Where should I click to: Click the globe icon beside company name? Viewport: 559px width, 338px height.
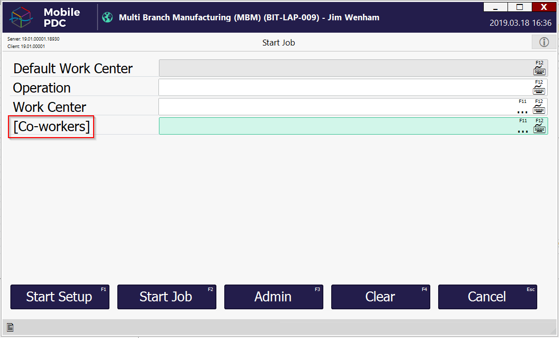coord(107,17)
